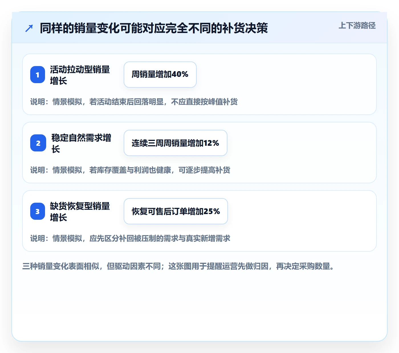Click the heading 稳定自然需求增长

pos(81,143)
